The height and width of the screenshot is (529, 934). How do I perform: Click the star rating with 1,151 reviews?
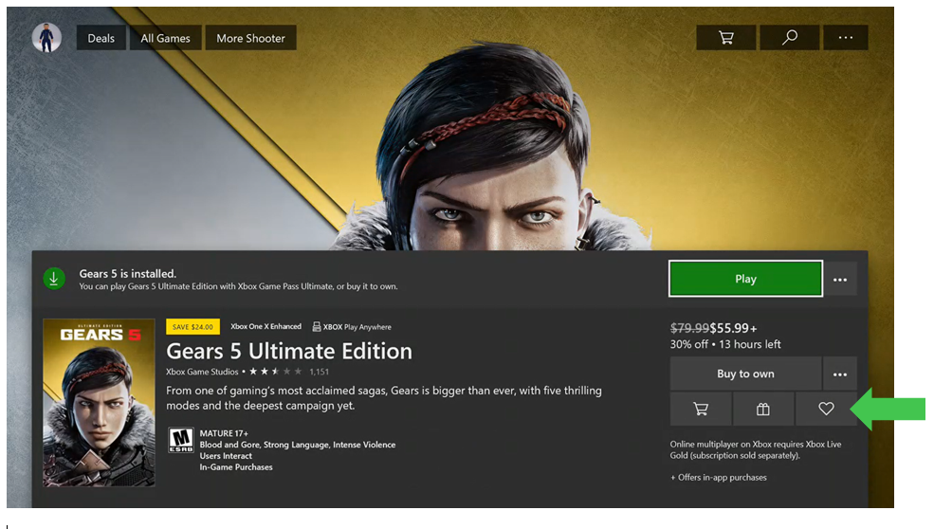(x=288, y=372)
